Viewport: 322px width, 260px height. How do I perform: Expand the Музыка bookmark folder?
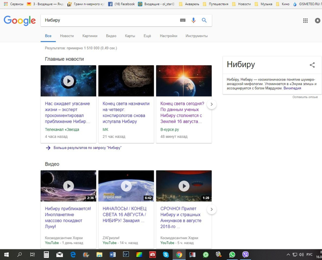[264, 4]
